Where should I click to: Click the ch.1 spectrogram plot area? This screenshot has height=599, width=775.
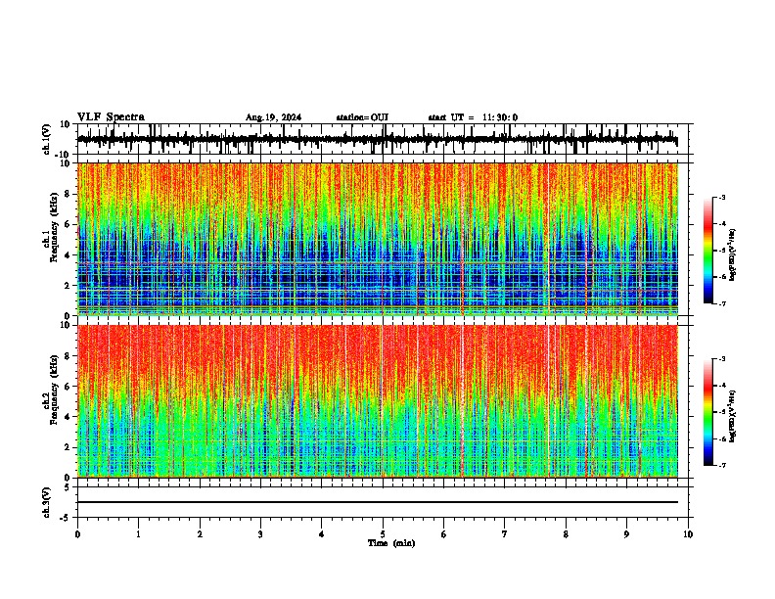pos(378,239)
